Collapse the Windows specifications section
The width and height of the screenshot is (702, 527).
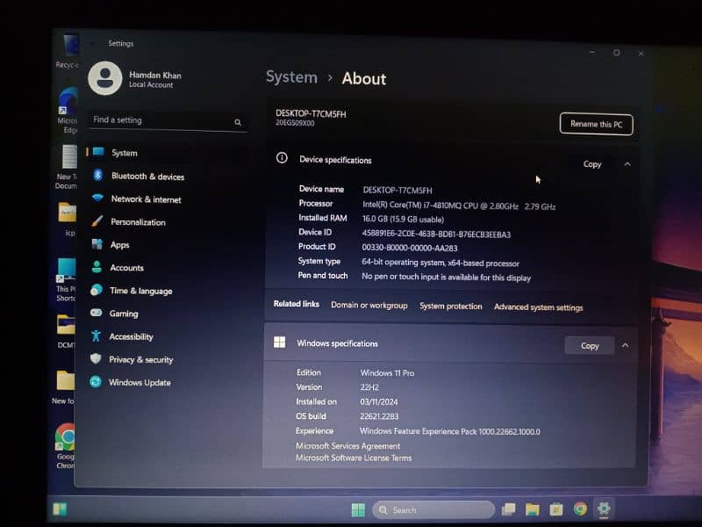click(625, 345)
